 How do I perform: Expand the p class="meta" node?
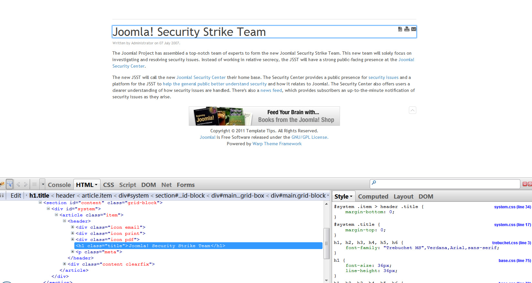pos(73,251)
